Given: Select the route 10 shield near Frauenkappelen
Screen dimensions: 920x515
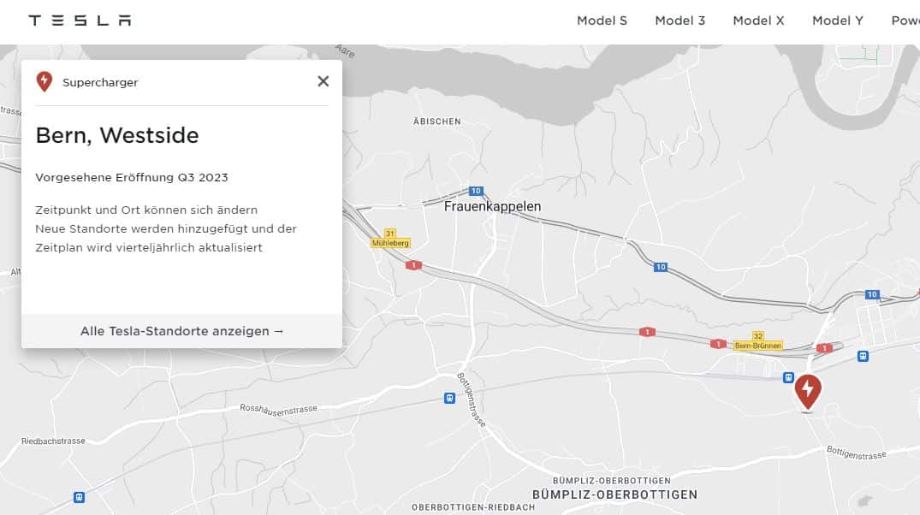Looking at the screenshot, I should pyautogui.click(x=476, y=191).
